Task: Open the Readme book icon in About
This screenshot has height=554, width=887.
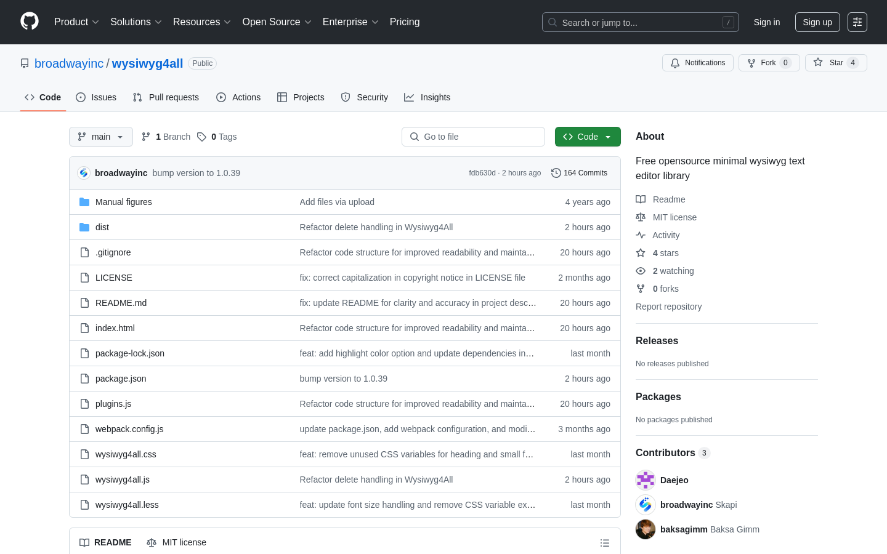Action: click(641, 199)
